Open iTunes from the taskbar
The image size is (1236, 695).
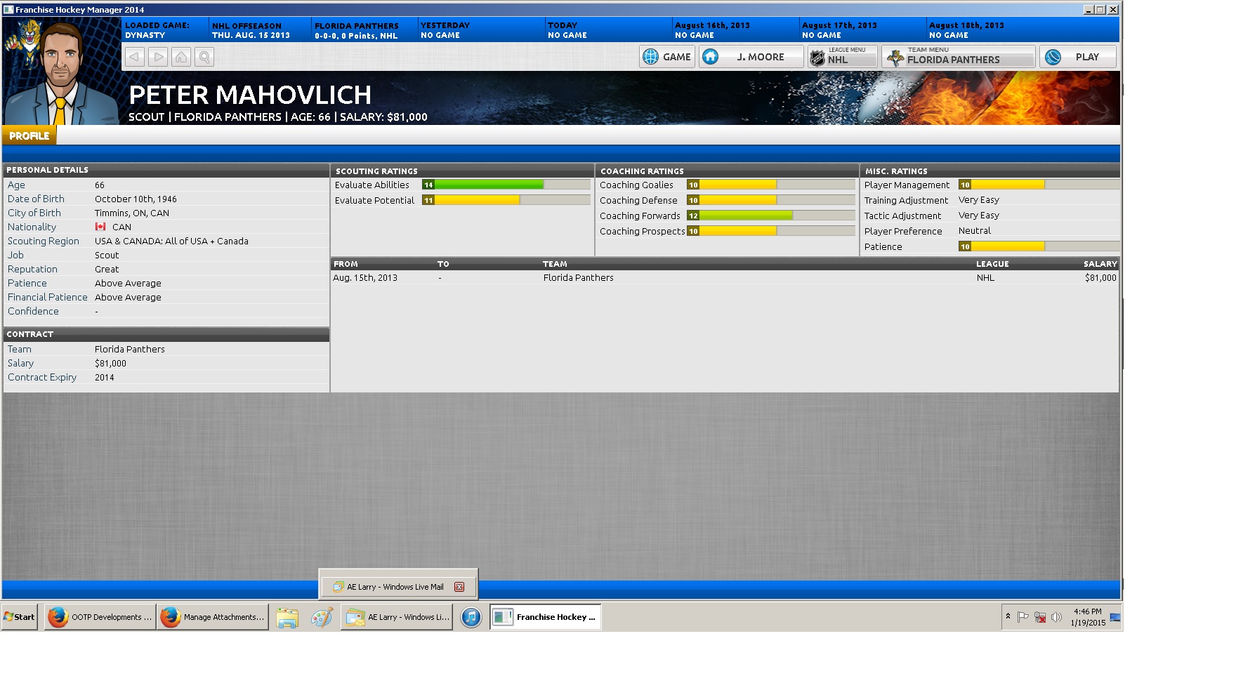point(471,617)
